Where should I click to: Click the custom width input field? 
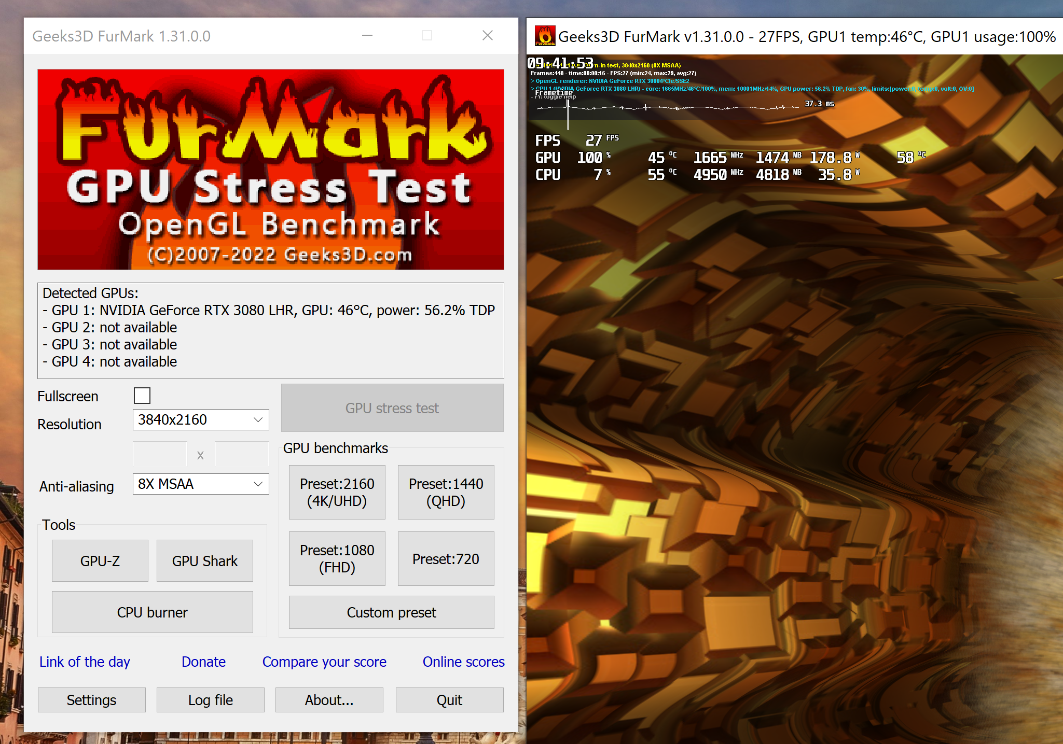(160, 455)
